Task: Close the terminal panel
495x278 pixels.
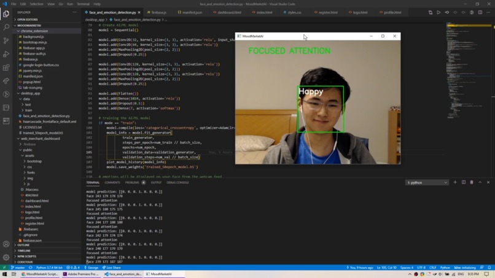Action: click(x=488, y=182)
